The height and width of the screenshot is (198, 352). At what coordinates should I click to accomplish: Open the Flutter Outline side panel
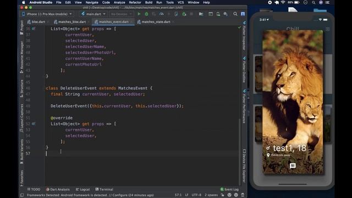(244, 70)
